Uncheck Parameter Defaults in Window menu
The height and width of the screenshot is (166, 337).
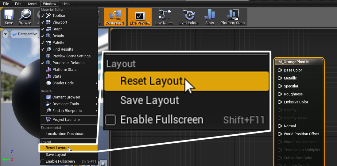(69, 63)
